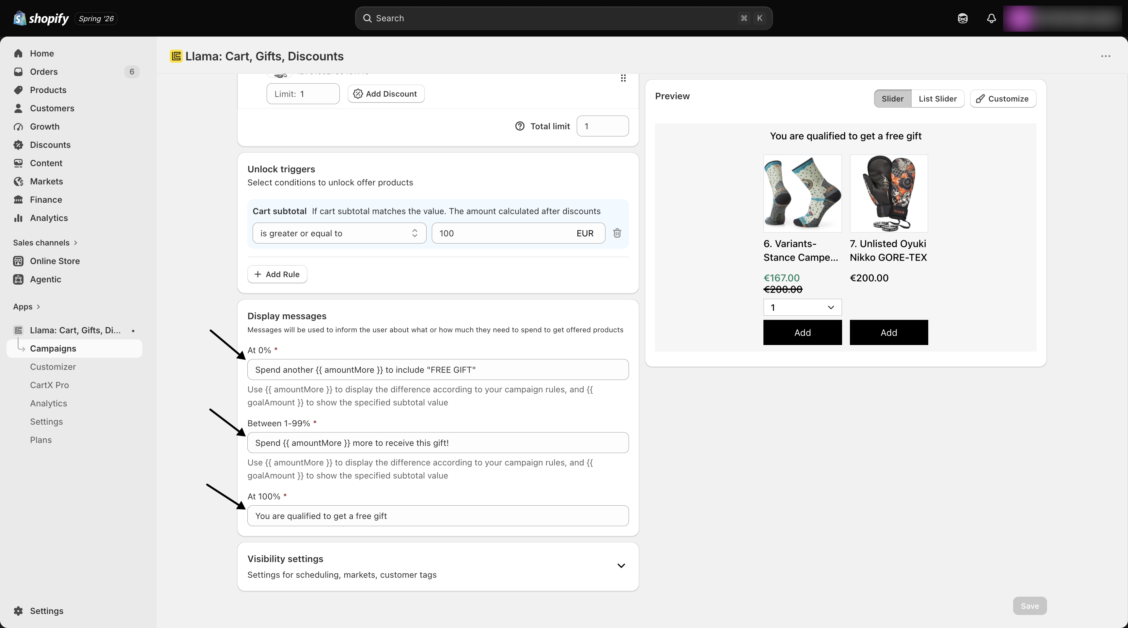Grab the product drag handle dots icon
1128x628 pixels.
623,78
